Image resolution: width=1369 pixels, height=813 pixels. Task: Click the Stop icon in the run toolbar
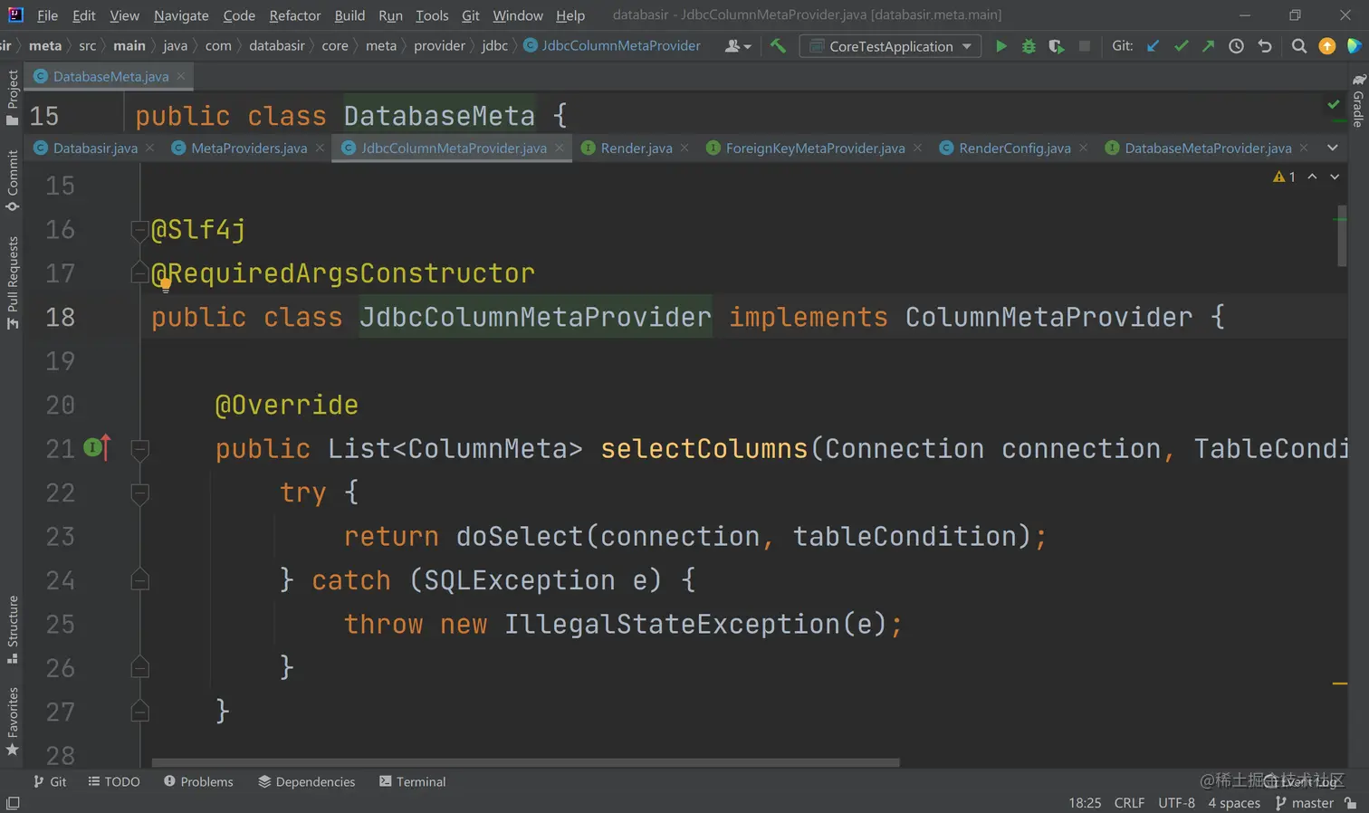click(1084, 46)
